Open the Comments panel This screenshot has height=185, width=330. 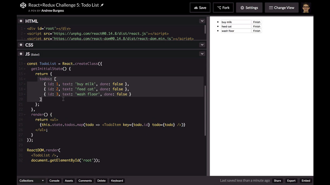click(x=85, y=181)
